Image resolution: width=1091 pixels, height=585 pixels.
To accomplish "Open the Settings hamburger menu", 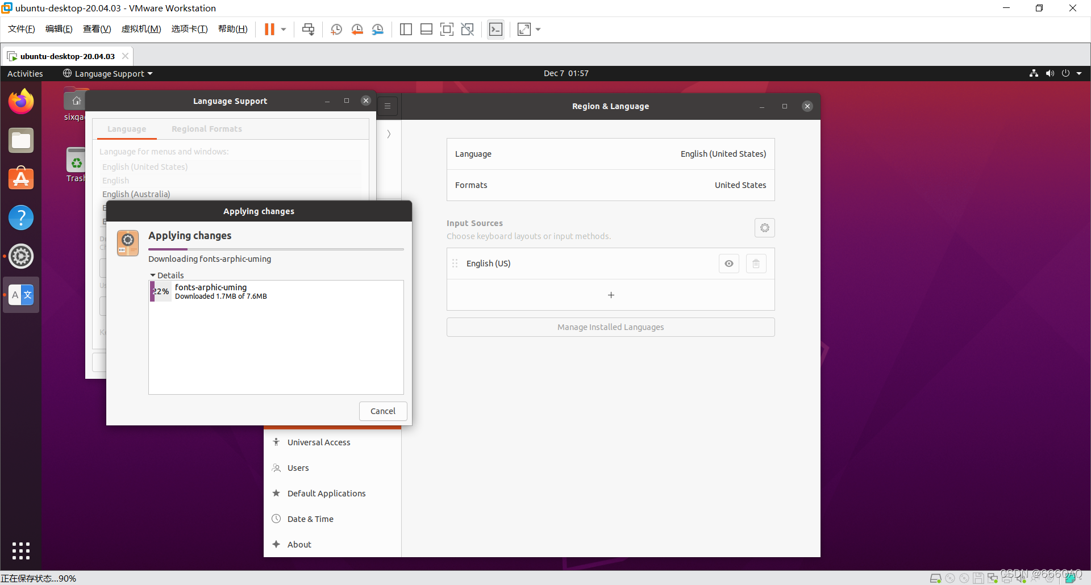I will pyautogui.click(x=388, y=106).
